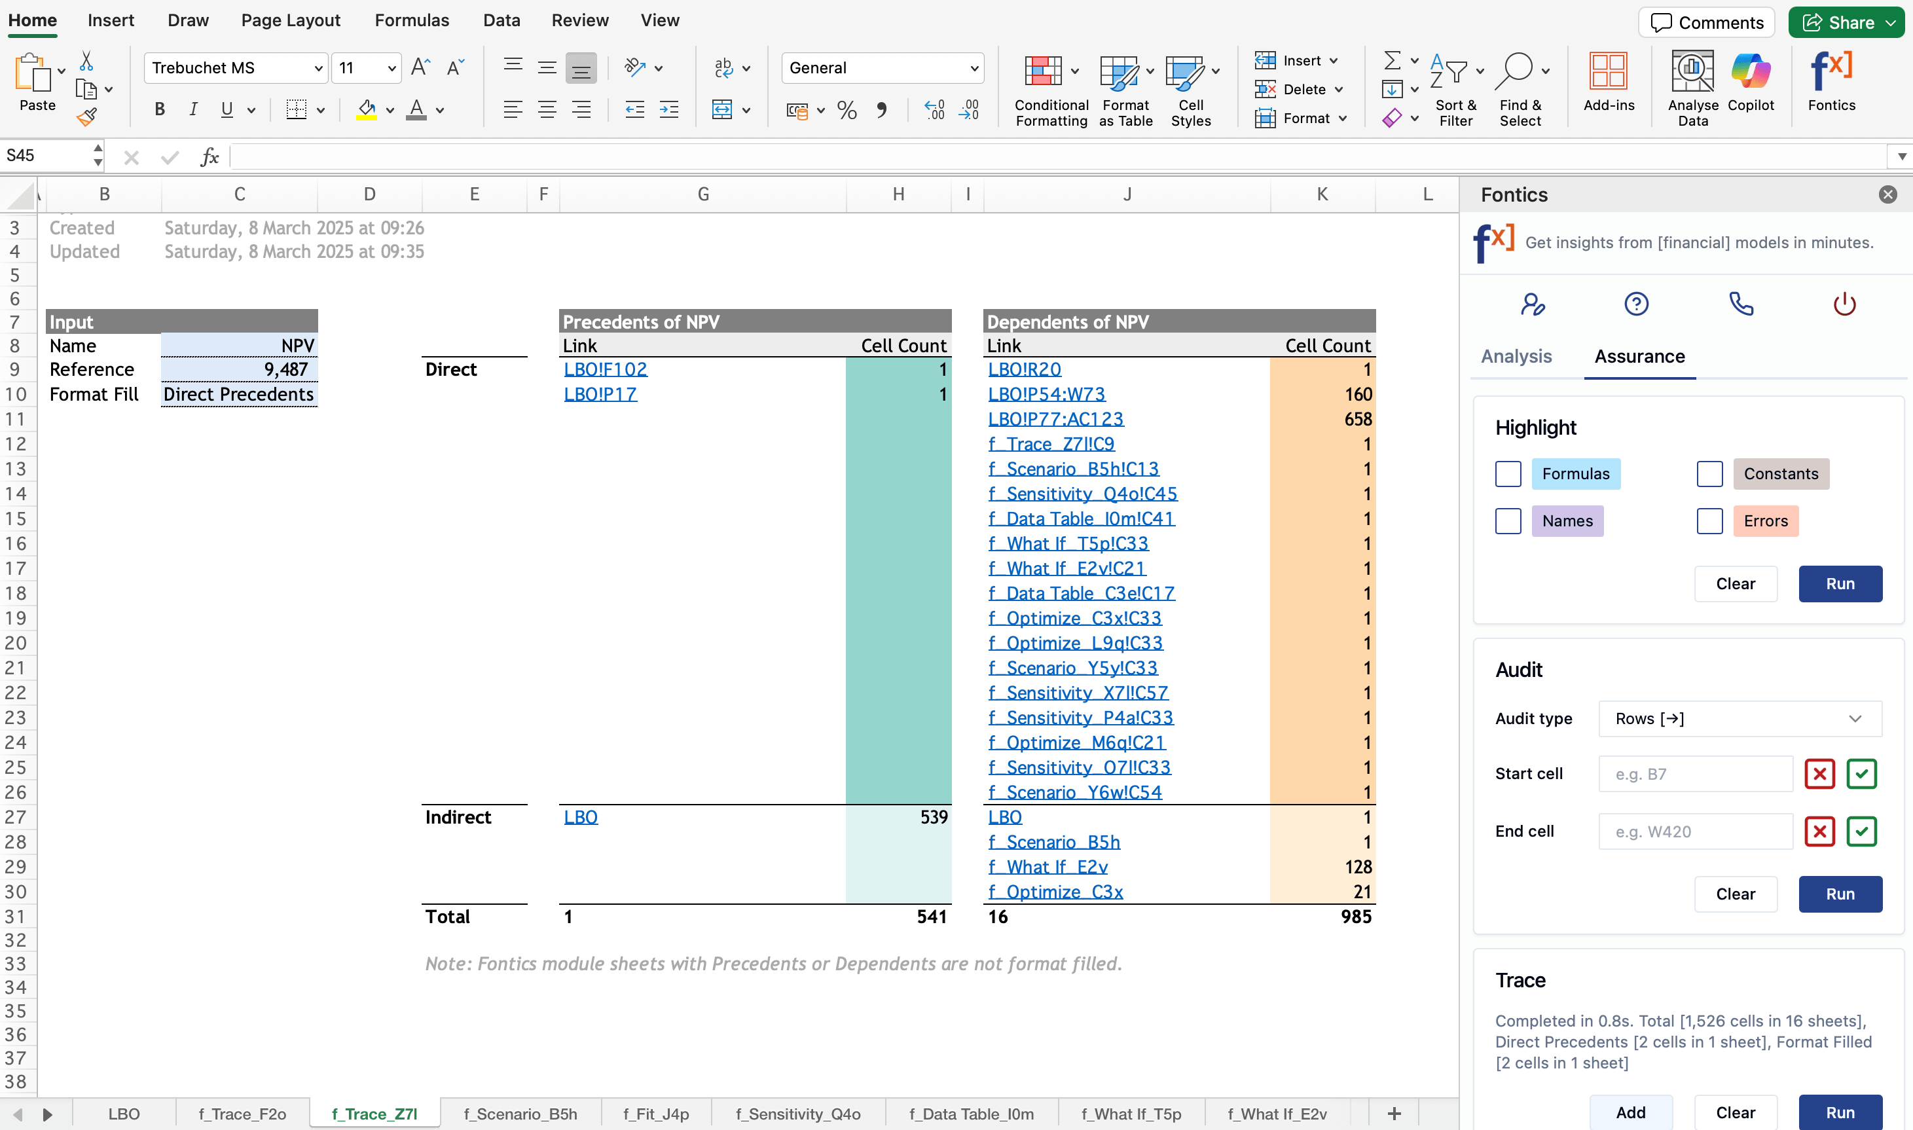Enable the Formulas highlight checkbox
This screenshot has width=1913, height=1130.
[x=1508, y=473]
